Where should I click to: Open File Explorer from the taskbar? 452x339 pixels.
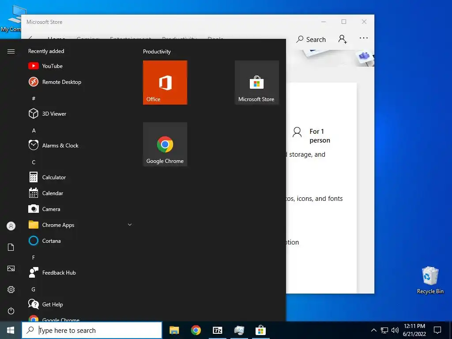tap(174, 330)
